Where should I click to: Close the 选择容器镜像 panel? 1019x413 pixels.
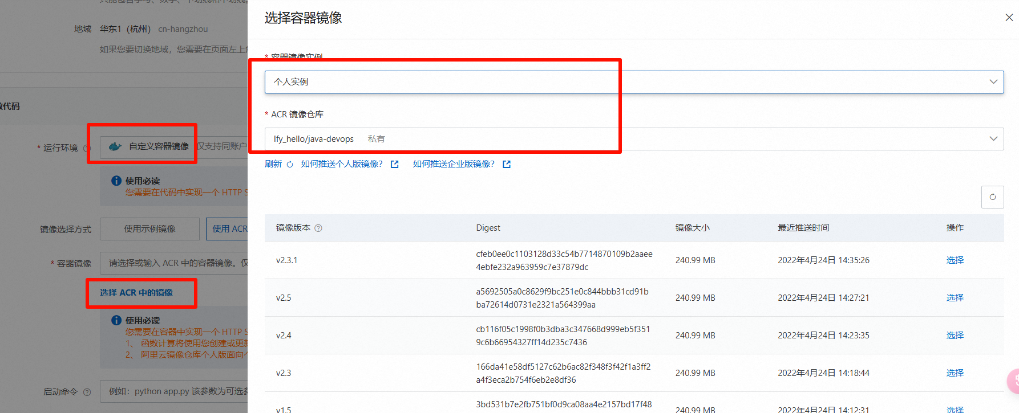pyautogui.click(x=1009, y=18)
